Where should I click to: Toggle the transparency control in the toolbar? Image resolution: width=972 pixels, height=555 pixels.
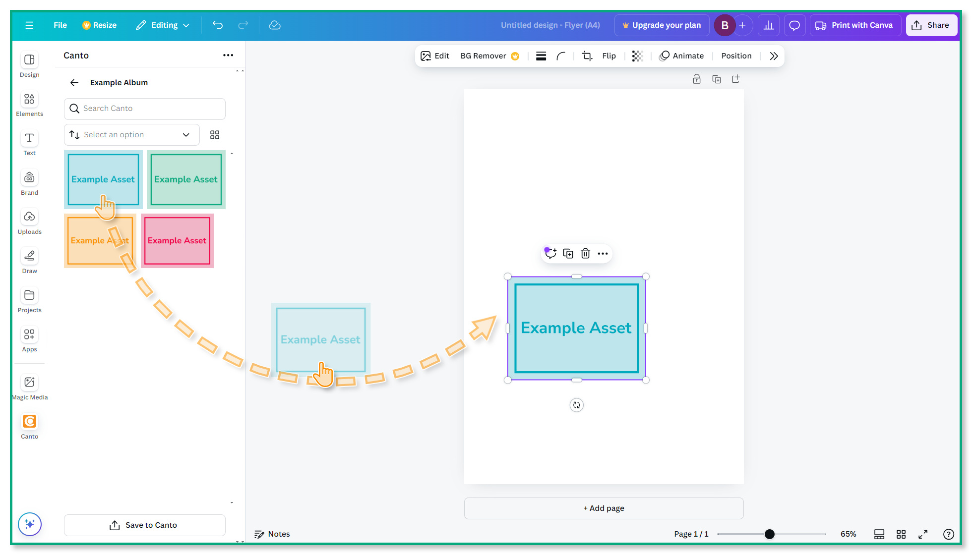(637, 56)
